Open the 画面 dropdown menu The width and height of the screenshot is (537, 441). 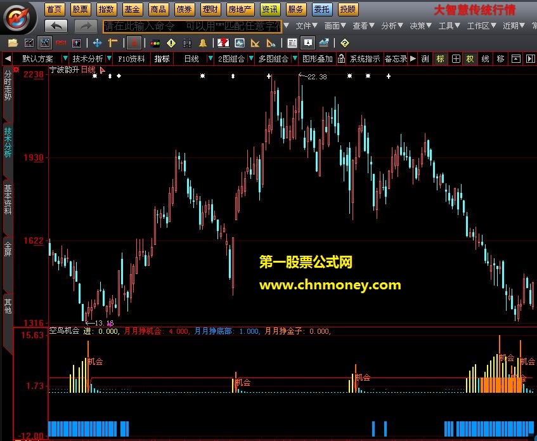(x=335, y=26)
